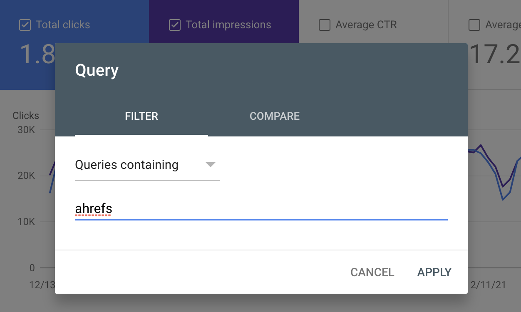The height and width of the screenshot is (312, 521).
Task: Tick the partially visible Average position checkbox
Action: (474, 25)
